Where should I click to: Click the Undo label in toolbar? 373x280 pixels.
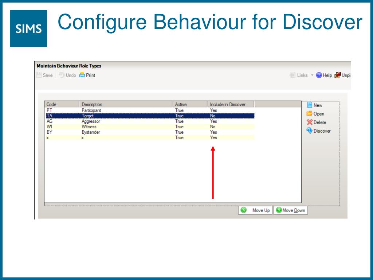[71, 75]
